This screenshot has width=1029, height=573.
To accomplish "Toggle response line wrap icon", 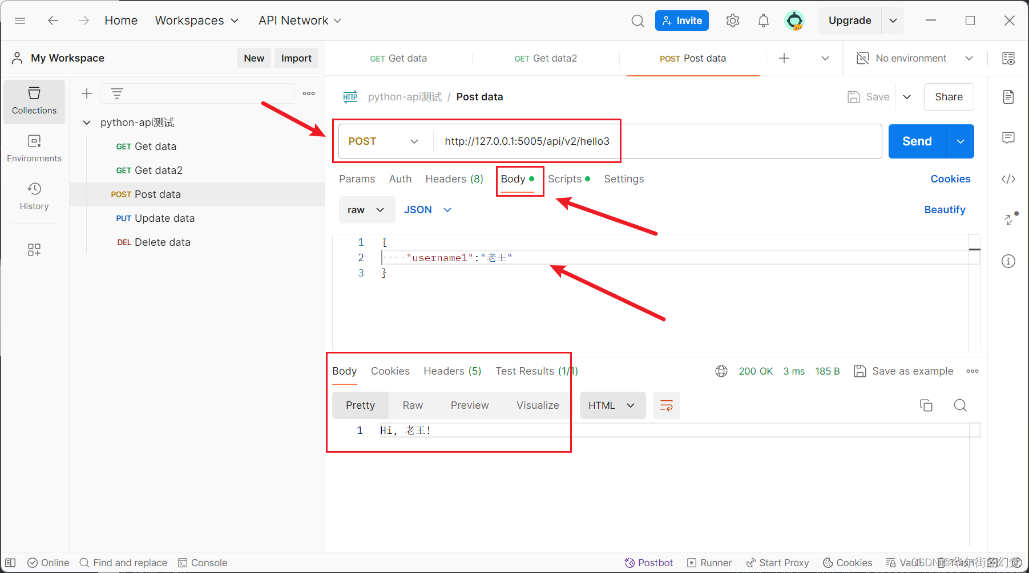I will pos(666,405).
